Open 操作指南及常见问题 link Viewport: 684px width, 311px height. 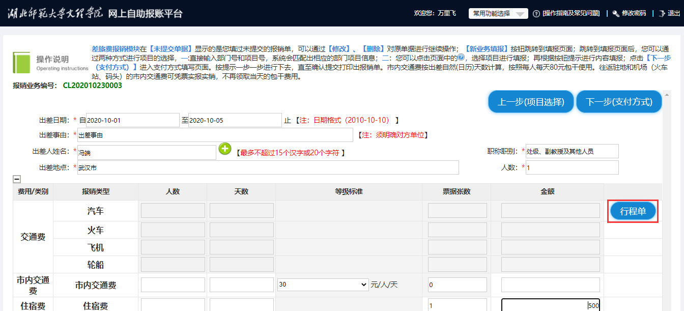[571, 14]
